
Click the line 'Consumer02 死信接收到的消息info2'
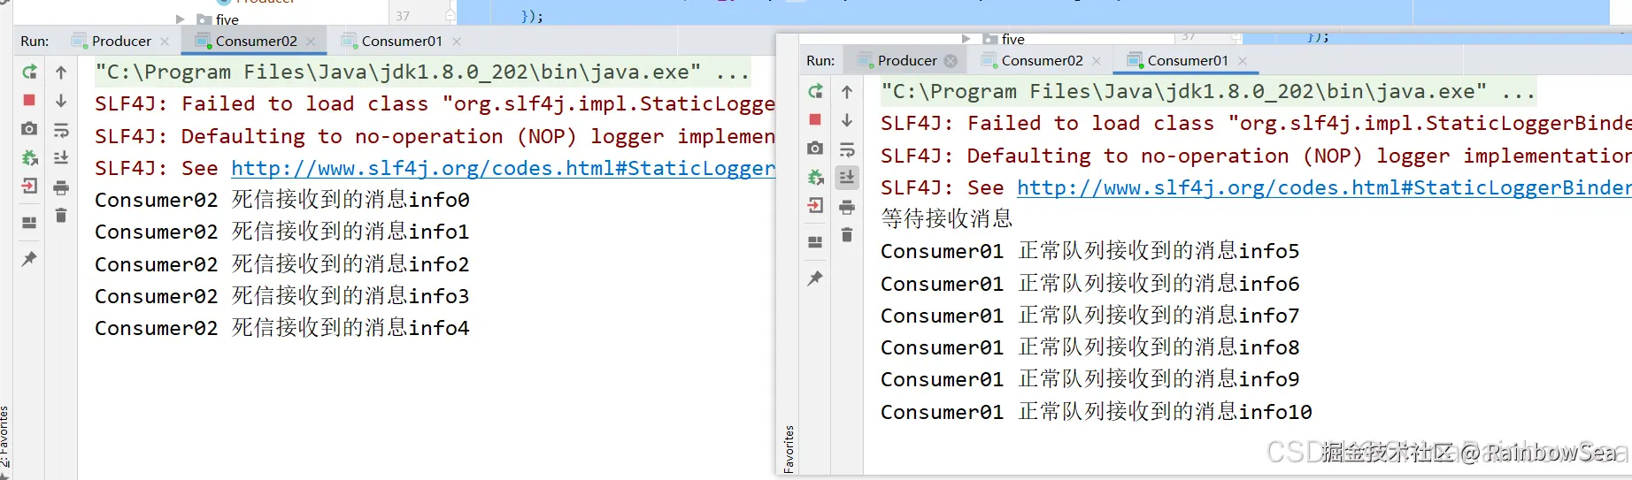(282, 264)
